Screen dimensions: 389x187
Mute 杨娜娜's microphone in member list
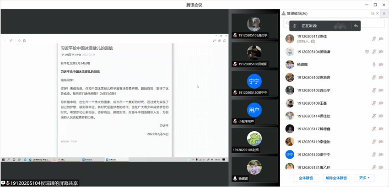374,64
